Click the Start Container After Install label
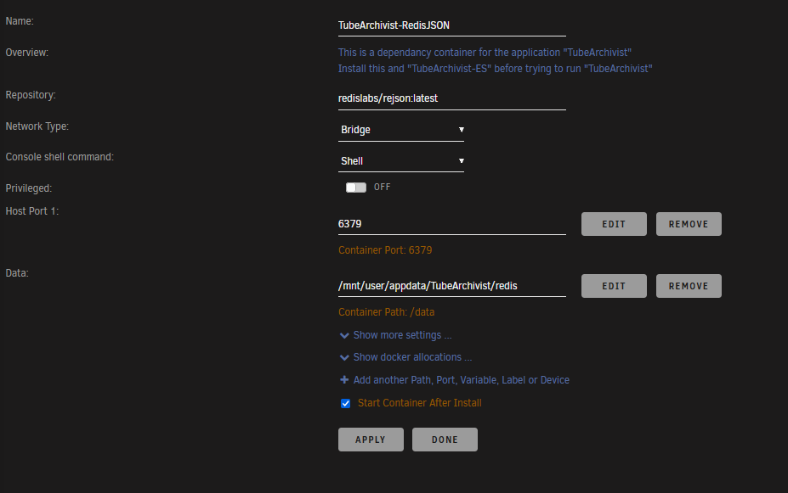The height and width of the screenshot is (493, 788). (x=420, y=403)
